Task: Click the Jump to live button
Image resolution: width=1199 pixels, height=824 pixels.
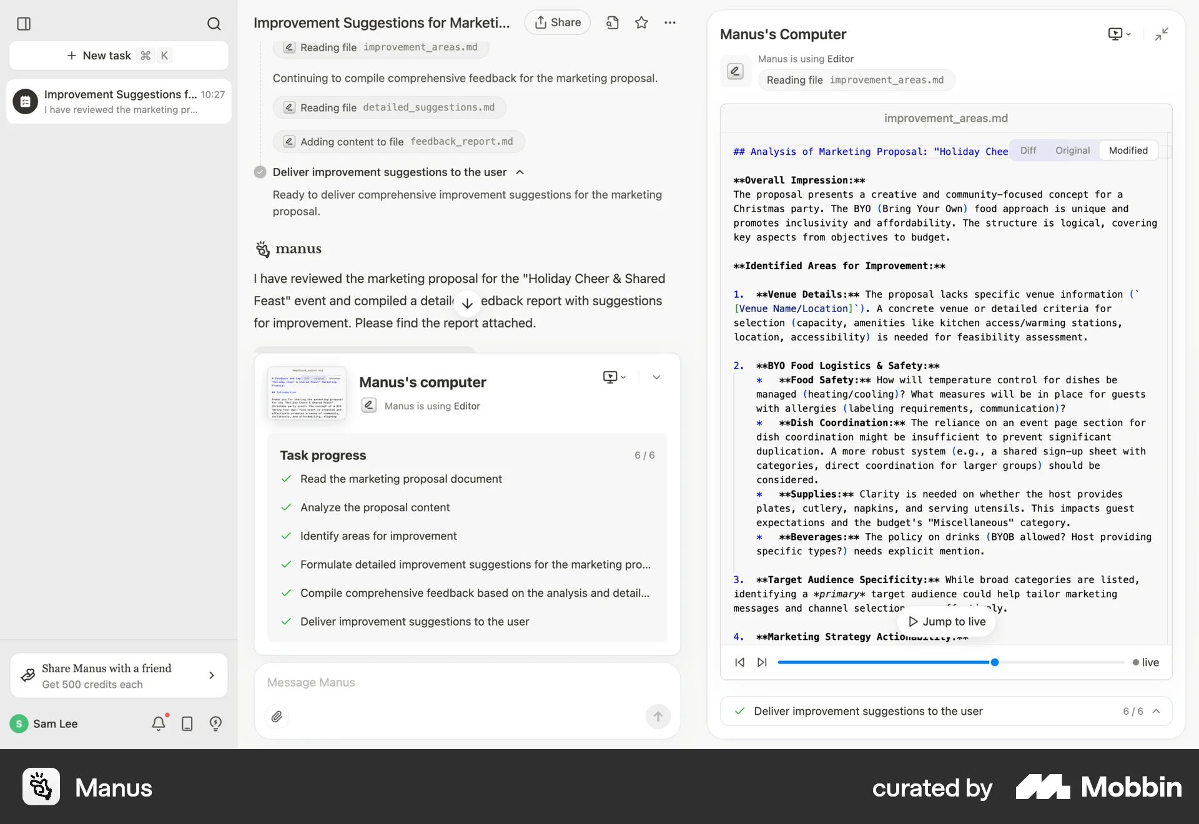Action: coord(946,621)
